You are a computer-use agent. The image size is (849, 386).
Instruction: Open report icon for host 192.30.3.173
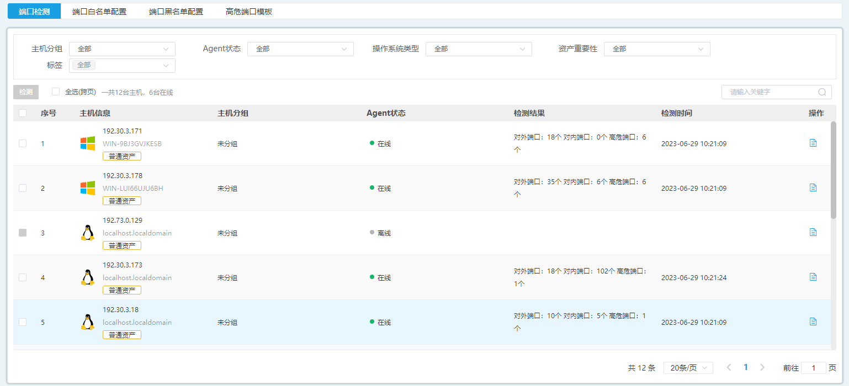[813, 277]
